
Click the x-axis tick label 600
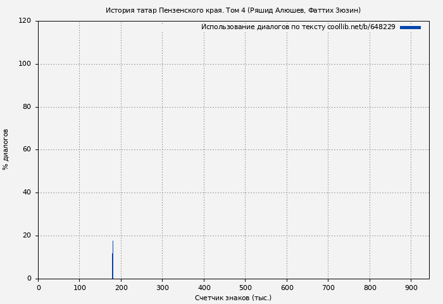coord(287,288)
